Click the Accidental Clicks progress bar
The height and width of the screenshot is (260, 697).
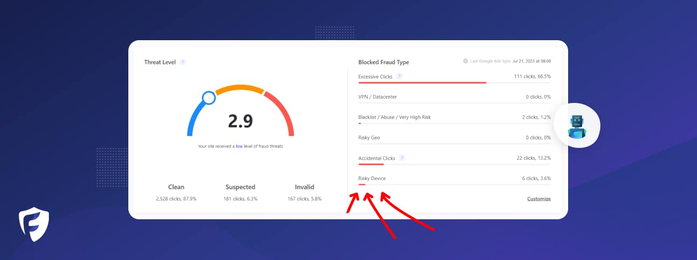point(371,165)
